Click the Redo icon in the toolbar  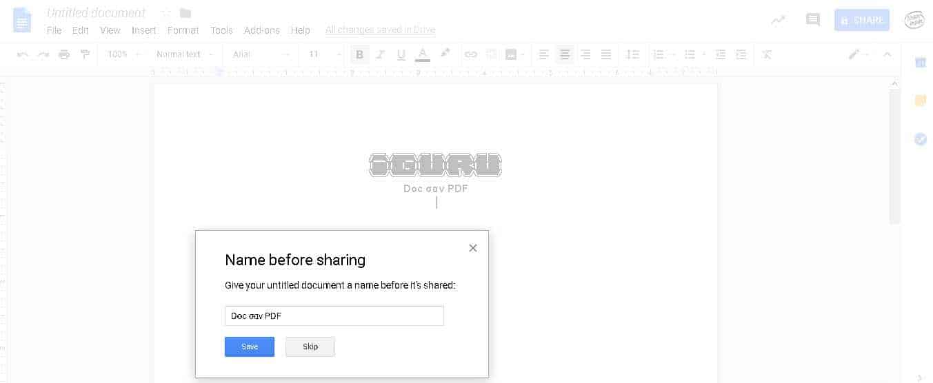(x=43, y=54)
